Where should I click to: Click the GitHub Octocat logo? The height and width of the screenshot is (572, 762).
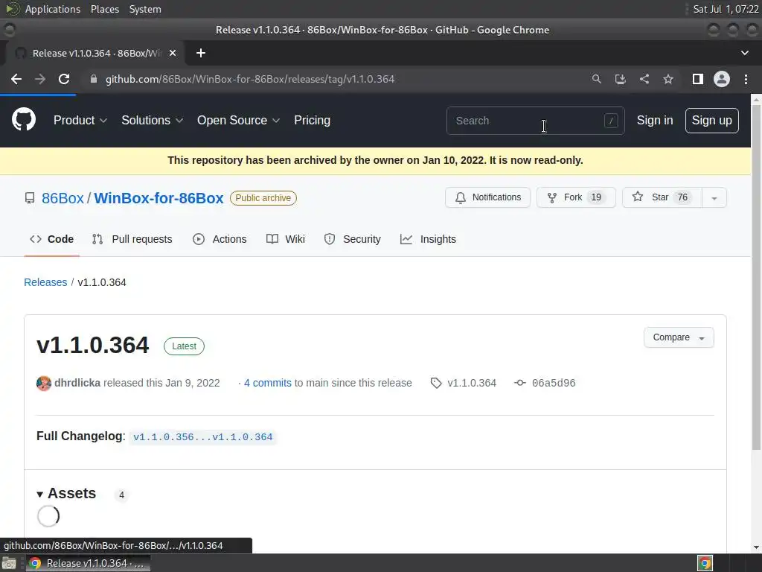(x=23, y=120)
